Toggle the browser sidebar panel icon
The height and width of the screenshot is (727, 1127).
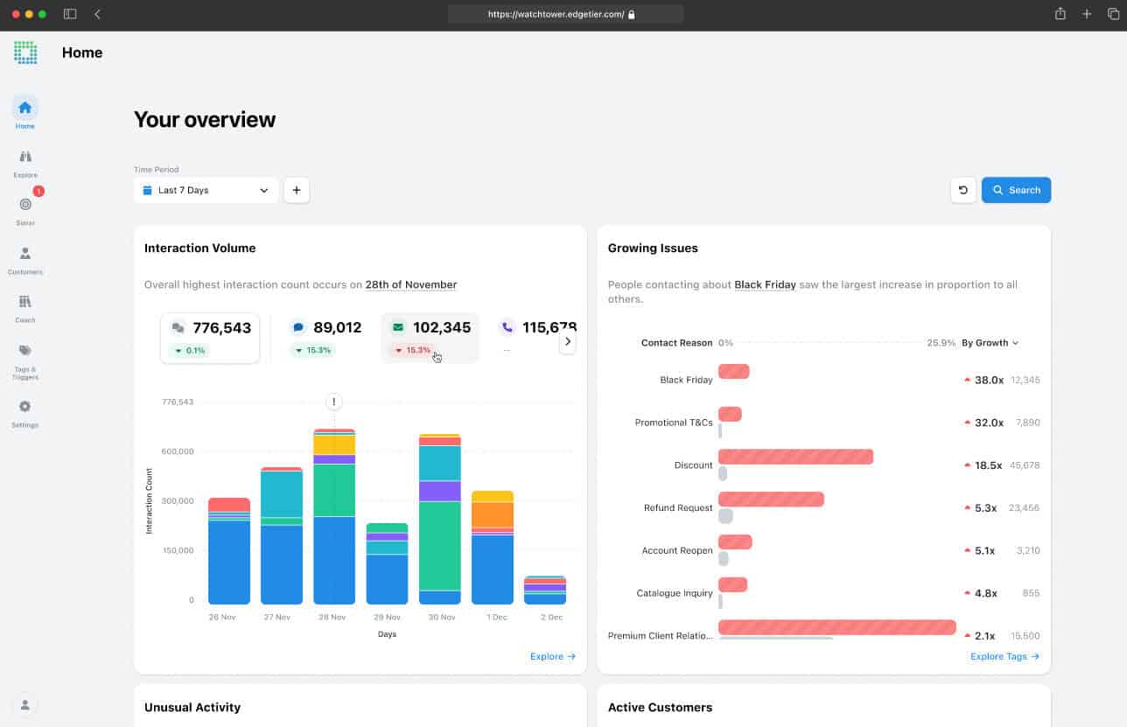[x=70, y=14]
